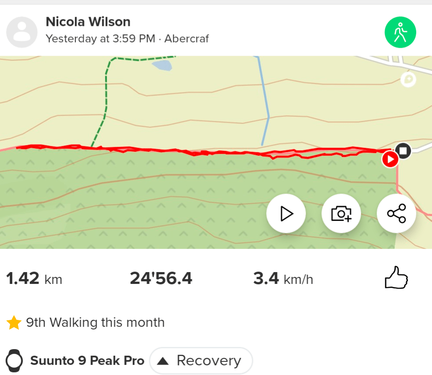Click the red route start marker
The image size is (432, 375).
(390, 159)
